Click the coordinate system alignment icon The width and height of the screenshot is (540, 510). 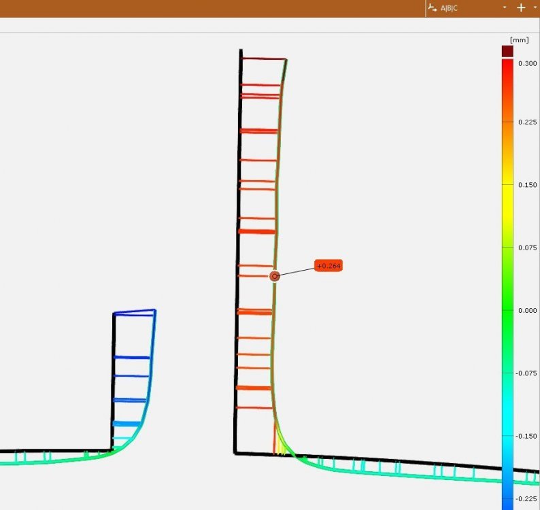click(433, 7)
